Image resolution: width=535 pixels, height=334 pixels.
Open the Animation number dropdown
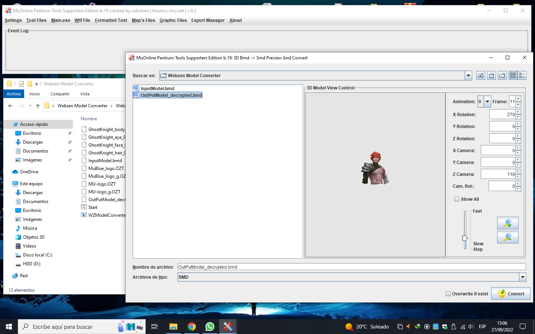pos(487,101)
